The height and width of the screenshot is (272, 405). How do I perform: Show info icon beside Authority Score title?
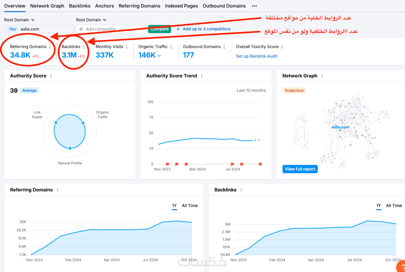[x=51, y=76]
